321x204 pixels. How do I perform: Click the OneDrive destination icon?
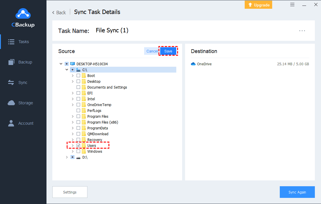tap(193, 64)
